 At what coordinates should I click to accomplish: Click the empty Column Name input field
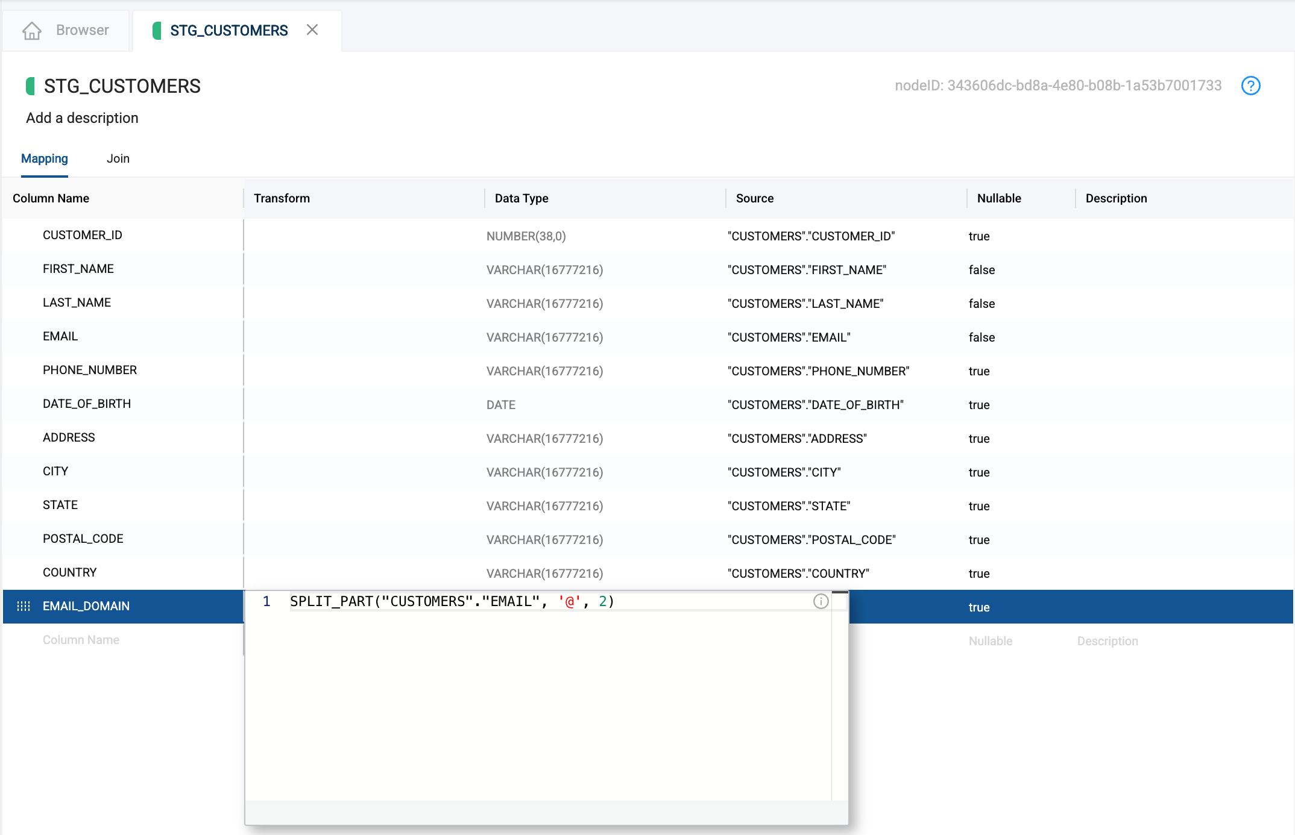click(x=81, y=640)
